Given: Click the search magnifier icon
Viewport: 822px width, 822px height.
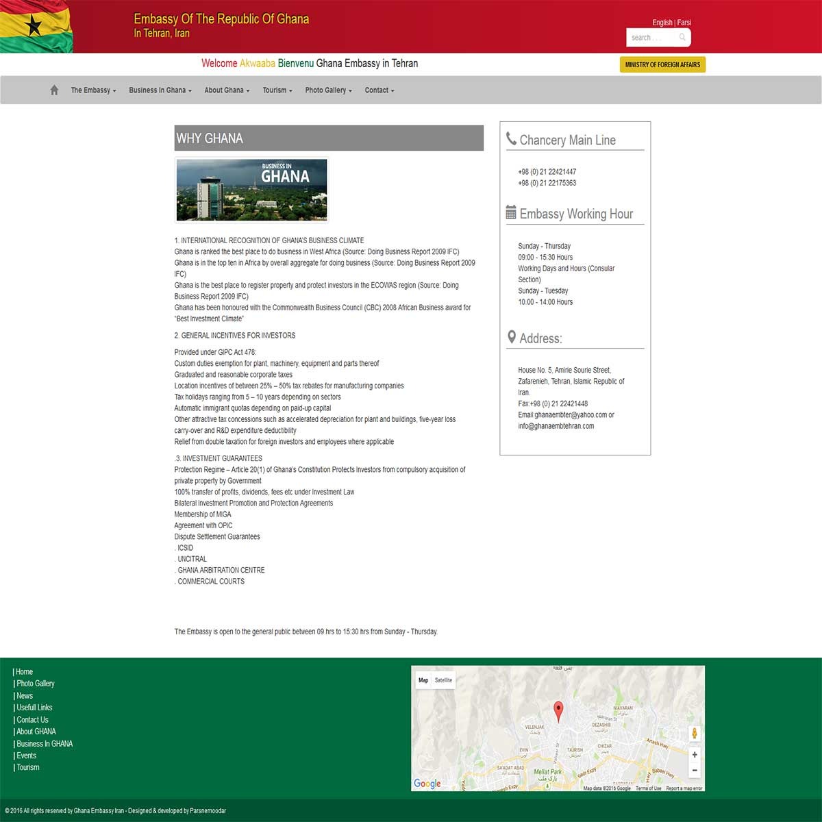Looking at the screenshot, I should coord(682,38).
